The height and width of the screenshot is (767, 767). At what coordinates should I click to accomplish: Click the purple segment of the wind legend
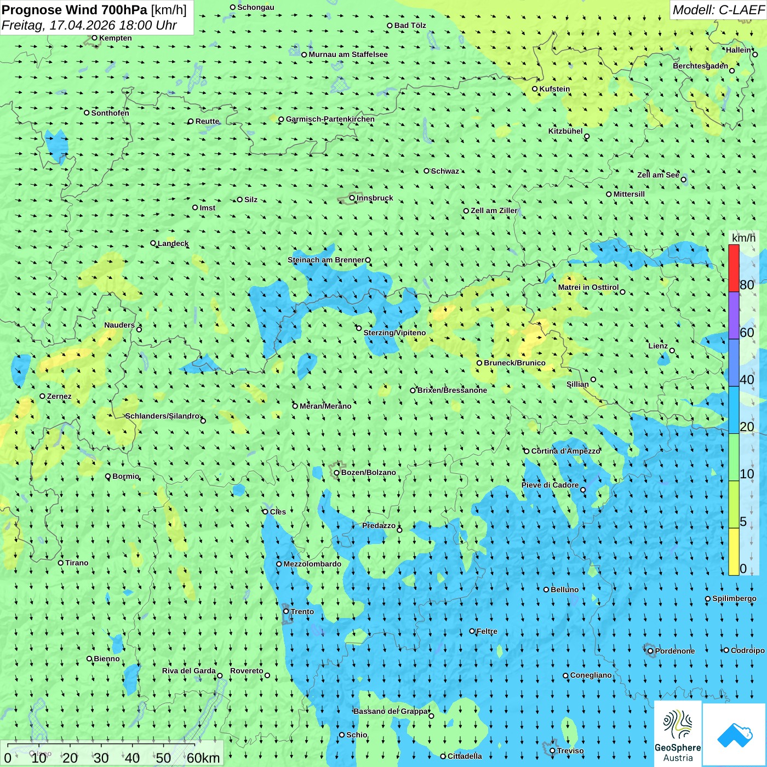coord(734,316)
